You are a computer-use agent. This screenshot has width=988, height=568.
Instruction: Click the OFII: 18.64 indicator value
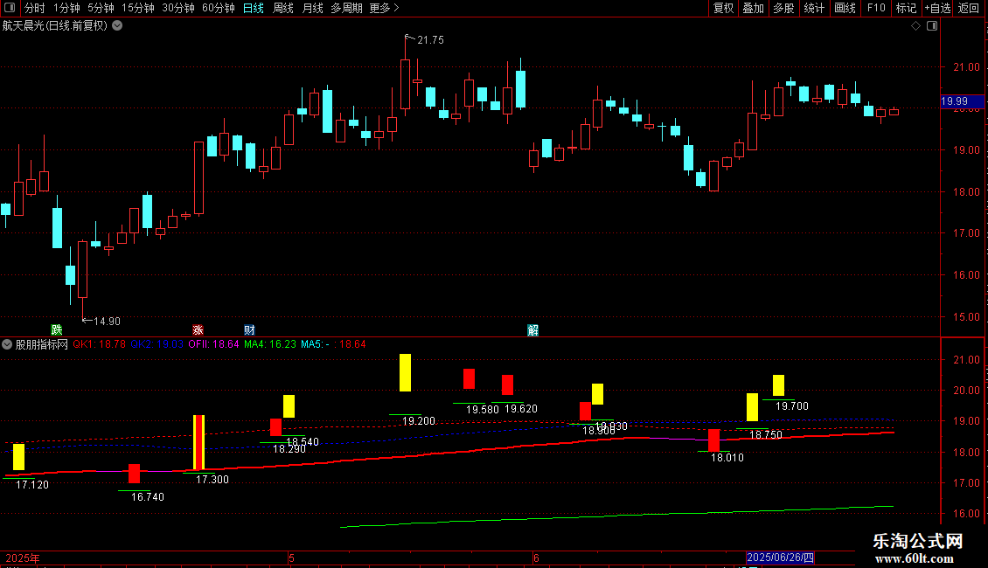[213, 344]
